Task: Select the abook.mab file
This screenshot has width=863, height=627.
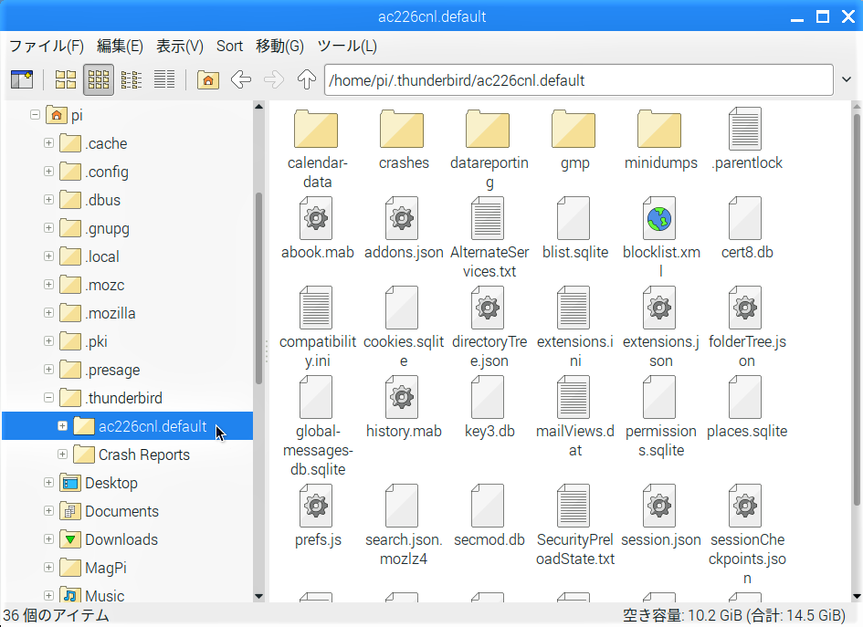Action: click(317, 228)
